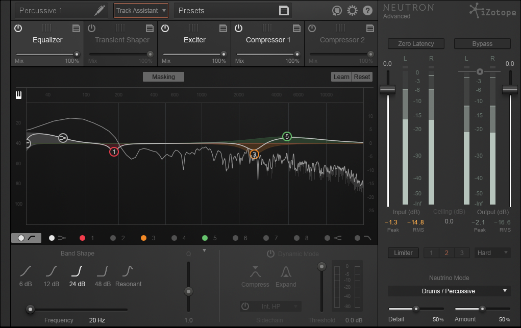Click the Reset button

tap(362, 77)
